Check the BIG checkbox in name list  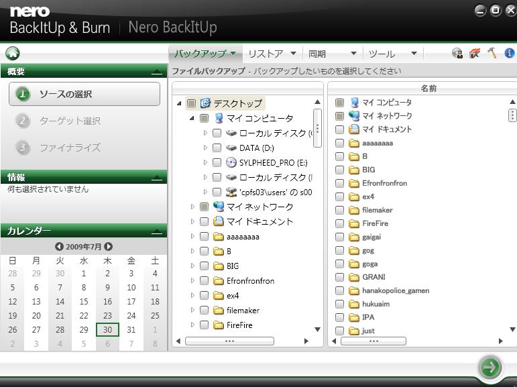339,170
